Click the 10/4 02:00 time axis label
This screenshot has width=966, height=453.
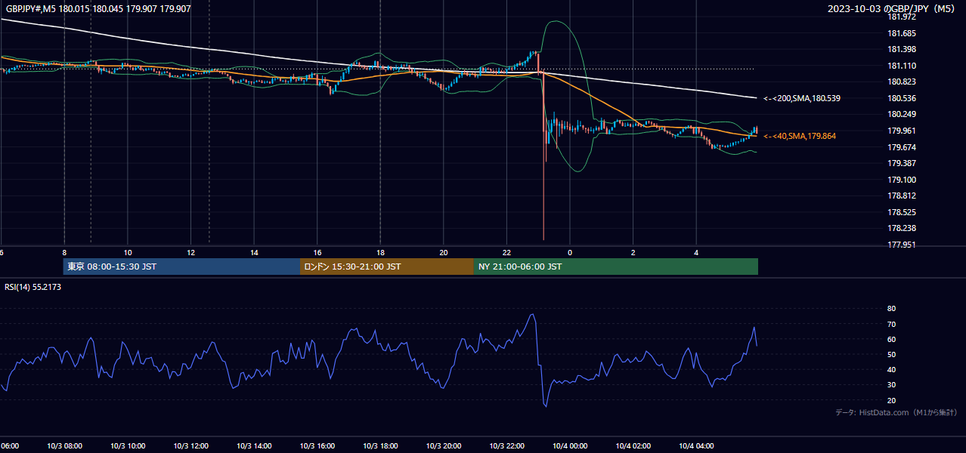[x=633, y=446]
